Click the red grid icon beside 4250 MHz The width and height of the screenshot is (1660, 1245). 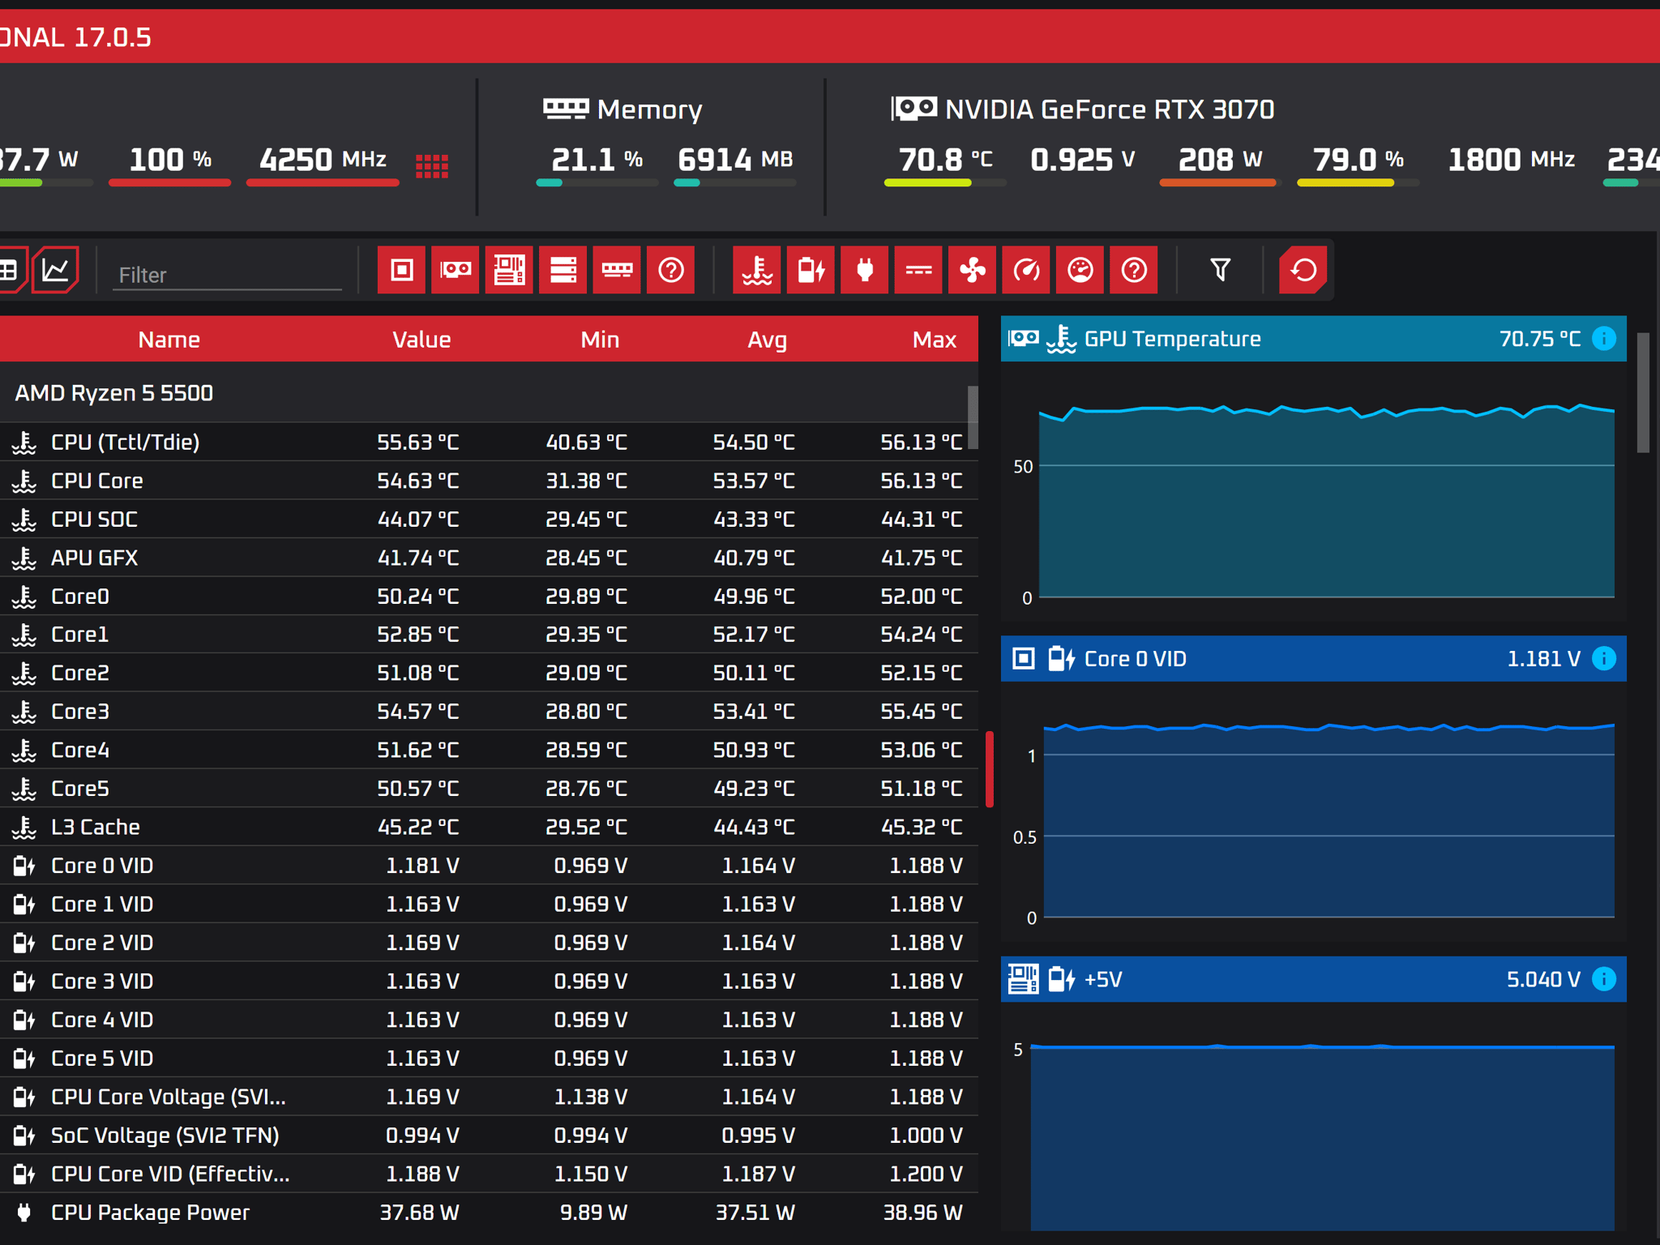tap(432, 165)
